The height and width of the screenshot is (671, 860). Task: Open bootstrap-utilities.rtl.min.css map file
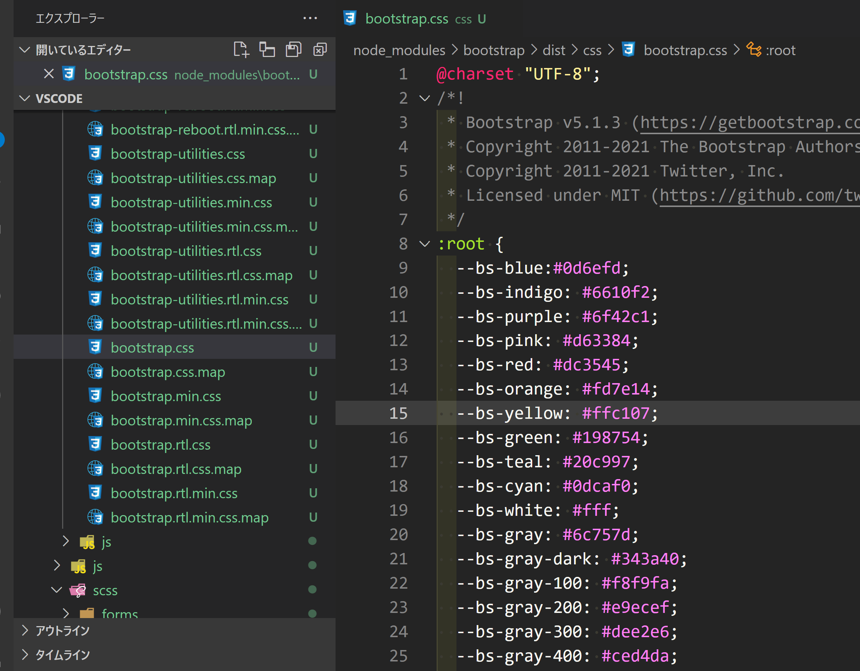click(206, 324)
